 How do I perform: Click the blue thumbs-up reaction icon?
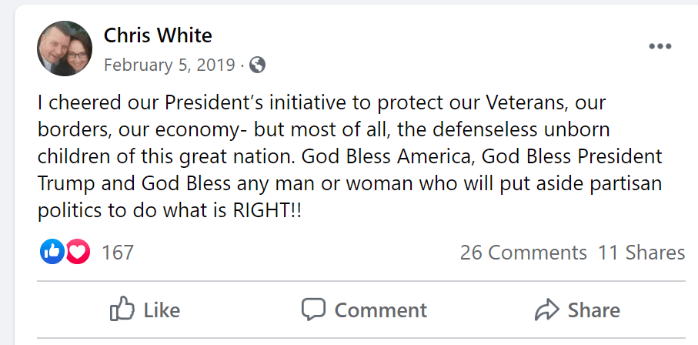coord(52,251)
